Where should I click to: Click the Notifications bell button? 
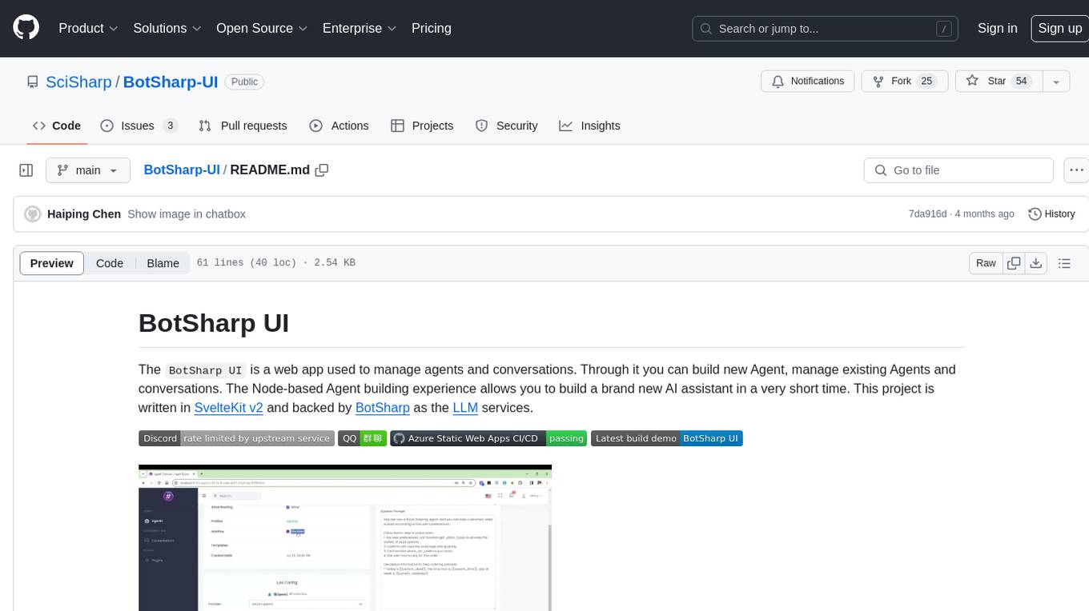pos(808,82)
